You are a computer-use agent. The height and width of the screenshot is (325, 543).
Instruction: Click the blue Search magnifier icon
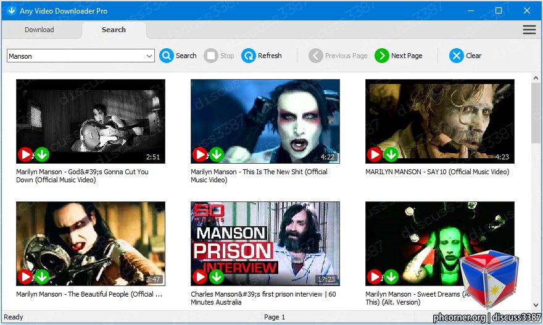(x=167, y=56)
